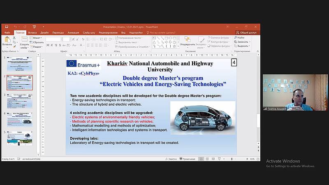
Task: Switch to the Вид ribbon tab
Action: pyautogui.click(x=123, y=33)
